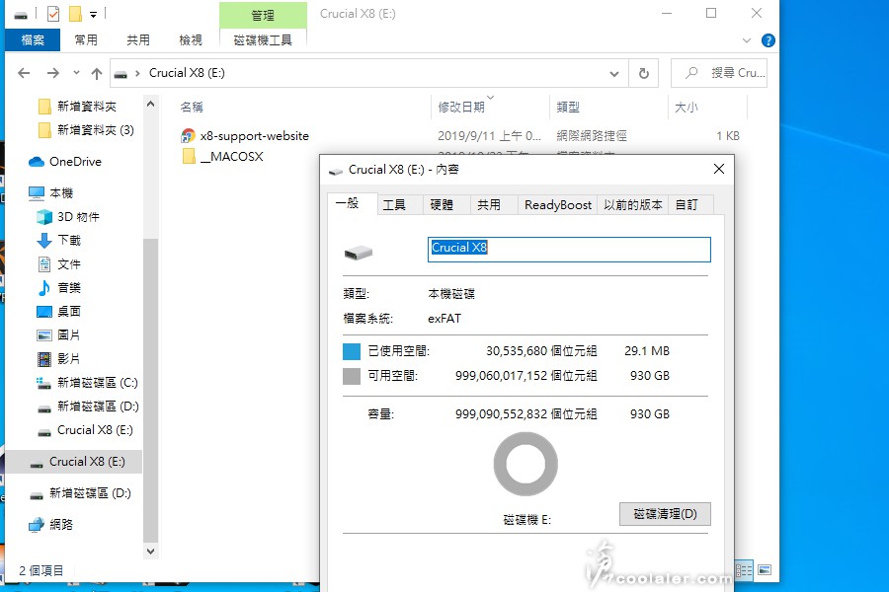Image resolution: width=889 pixels, height=592 pixels.
Task: Go up one folder level
Action: coord(97,73)
